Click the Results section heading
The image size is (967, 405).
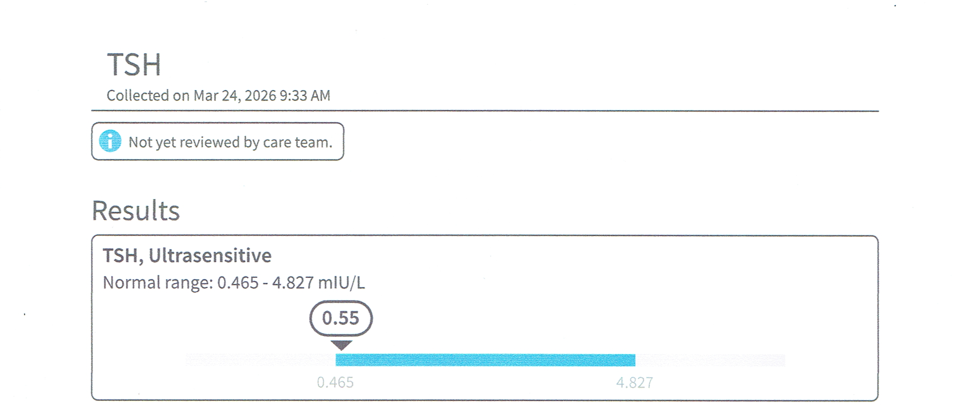[x=136, y=211]
